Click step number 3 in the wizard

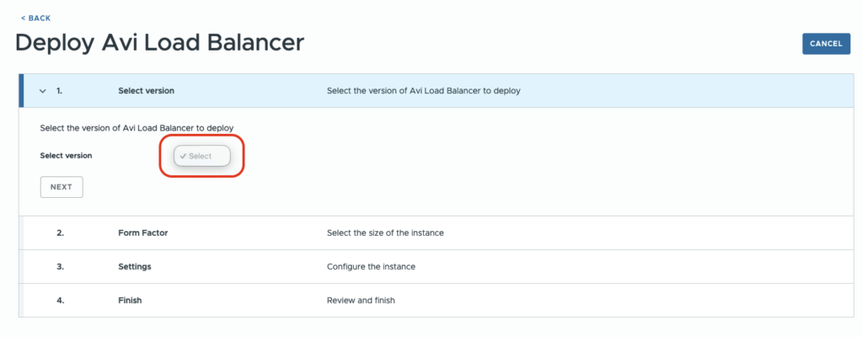click(x=60, y=266)
